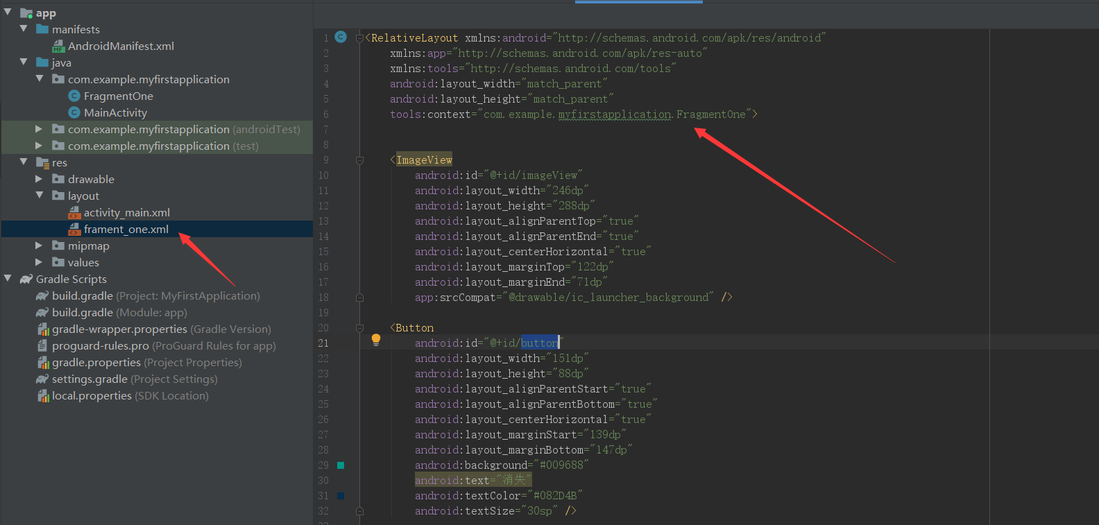The image size is (1099, 525).
Task: Collapse the java folder arrow
Action: tap(24, 62)
